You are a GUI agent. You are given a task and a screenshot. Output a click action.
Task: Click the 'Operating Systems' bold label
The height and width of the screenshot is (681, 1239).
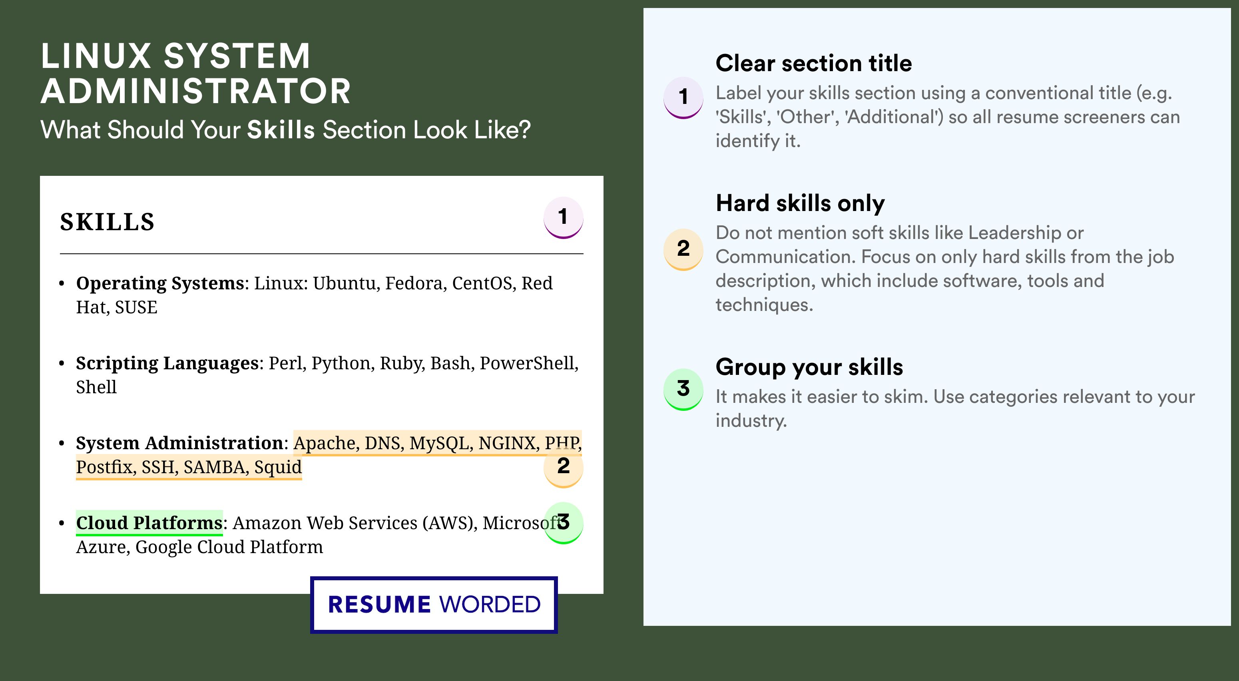coord(160,283)
